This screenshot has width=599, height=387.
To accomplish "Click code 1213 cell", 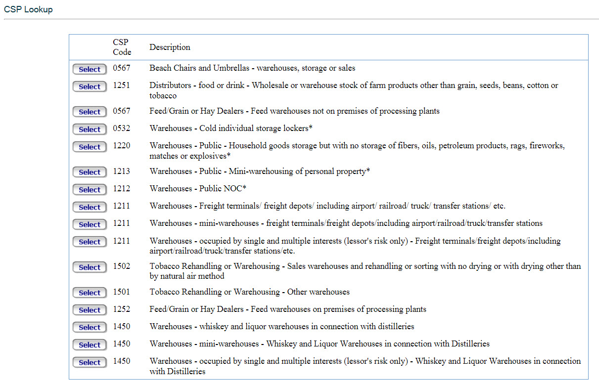I will click(x=122, y=172).
